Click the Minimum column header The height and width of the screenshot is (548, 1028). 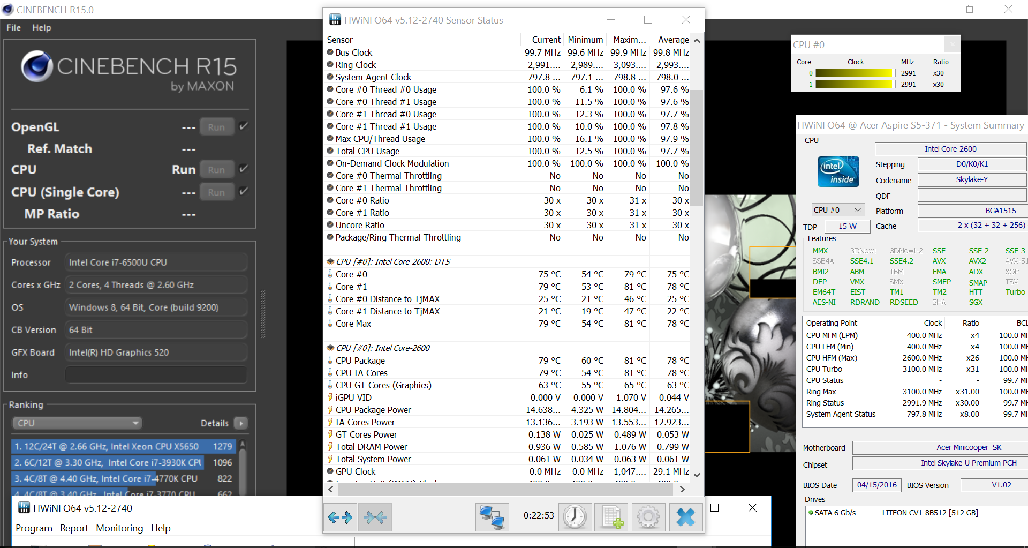coord(585,40)
